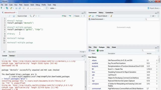Click the New File icon in main toolbar
The width and height of the screenshot is (161, 90).
2,8
